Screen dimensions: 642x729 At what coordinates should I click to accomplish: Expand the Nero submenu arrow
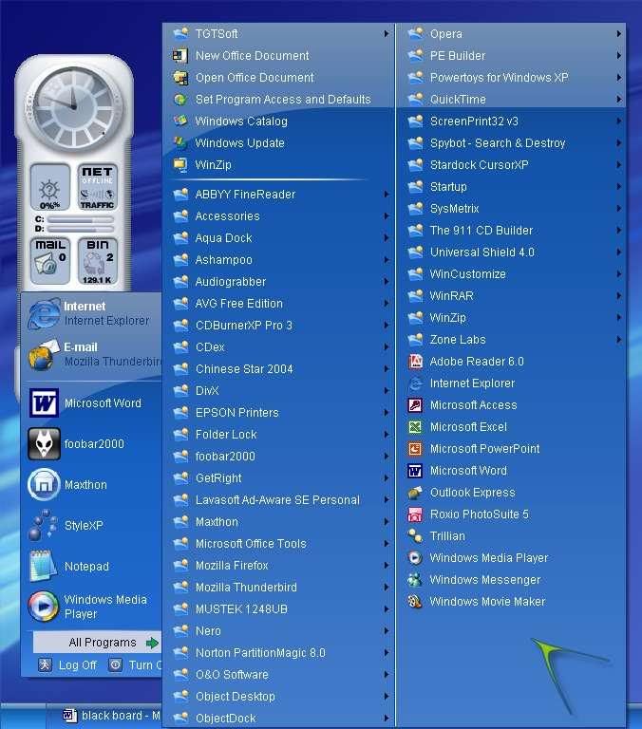click(x=387, y=631)
